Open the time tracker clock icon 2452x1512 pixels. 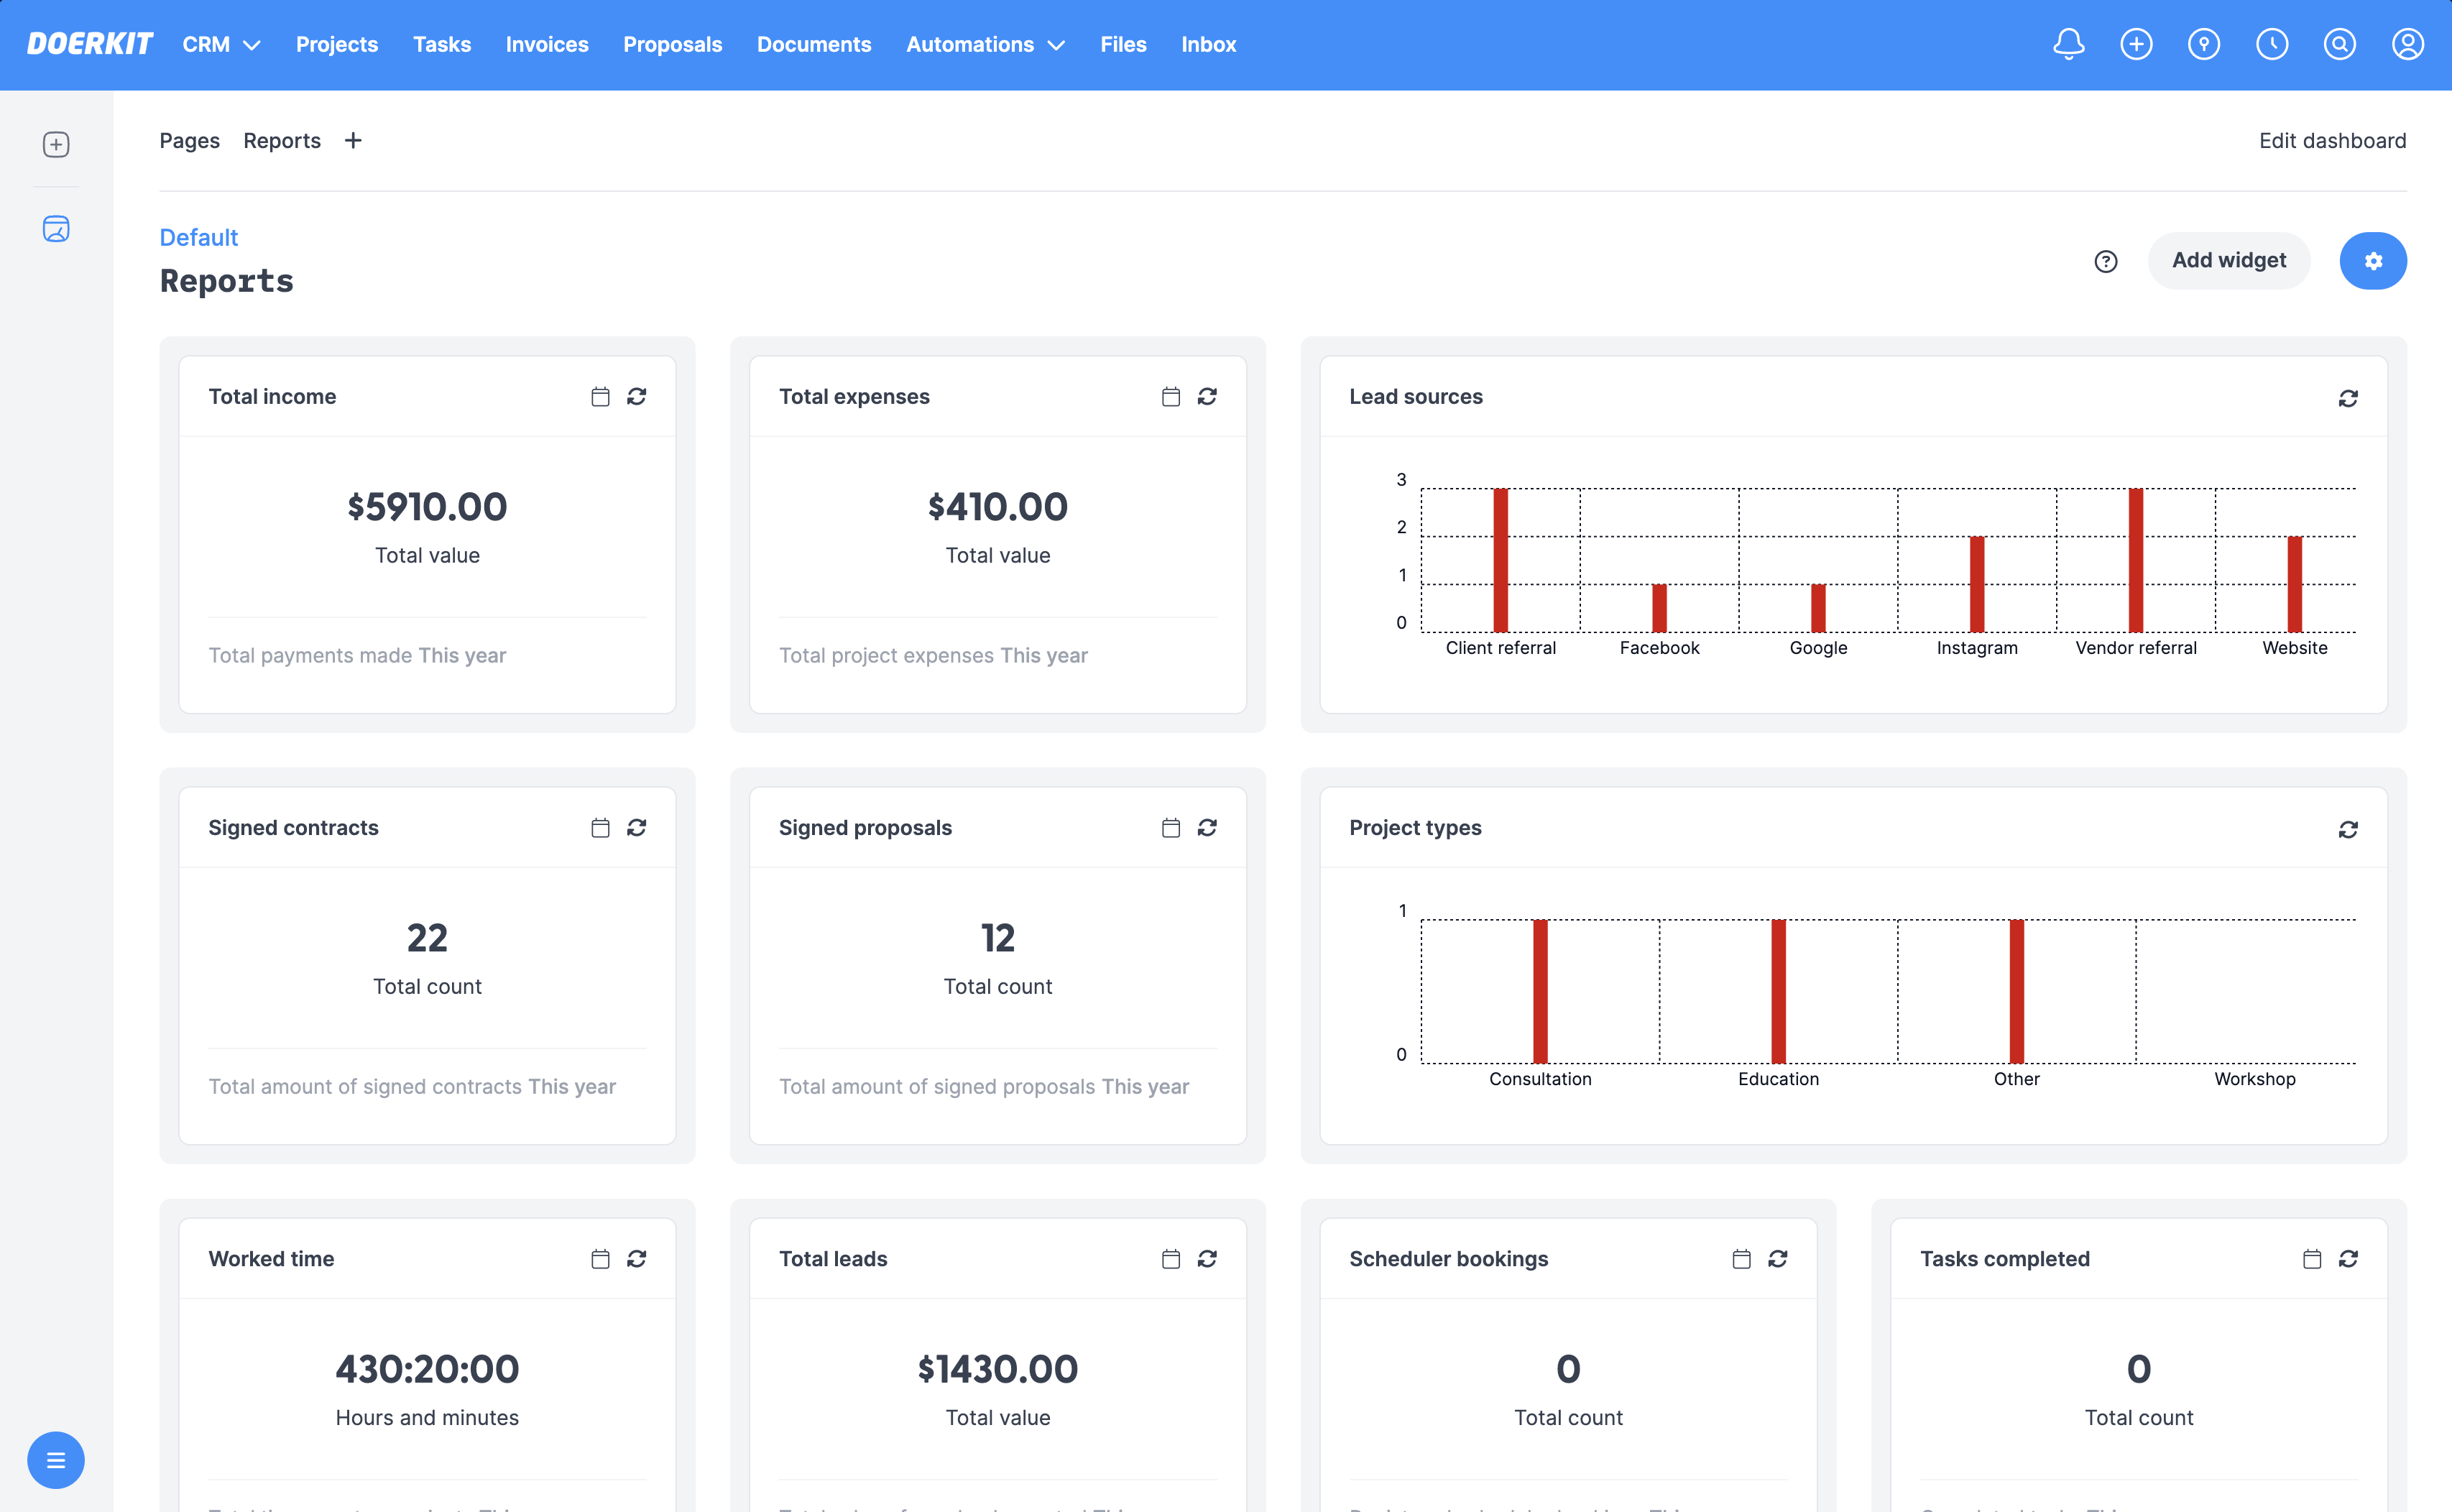(x=2272, y=44)
